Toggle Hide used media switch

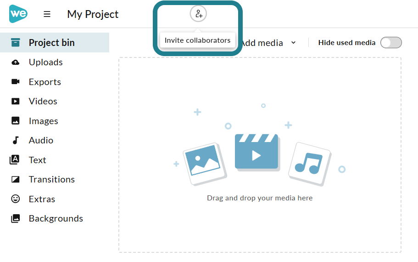click(x=391, y=42)
